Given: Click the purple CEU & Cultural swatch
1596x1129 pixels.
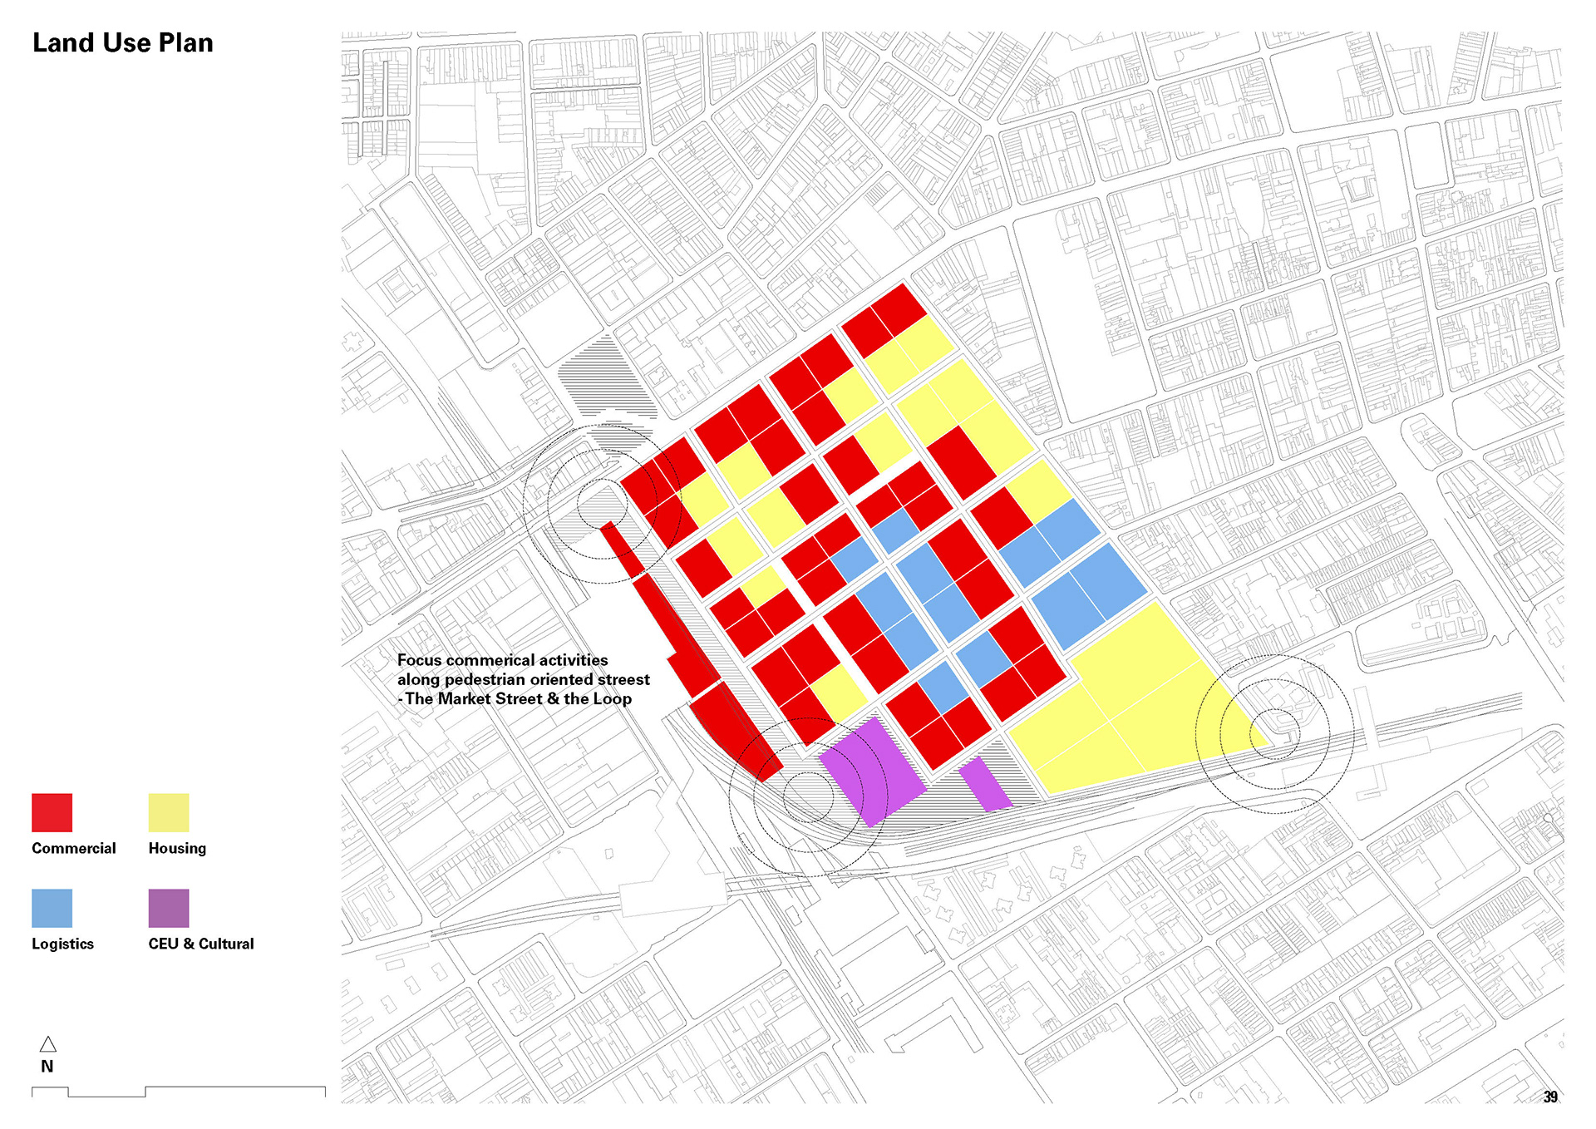Looking at the screenshot, I should 169,908.
